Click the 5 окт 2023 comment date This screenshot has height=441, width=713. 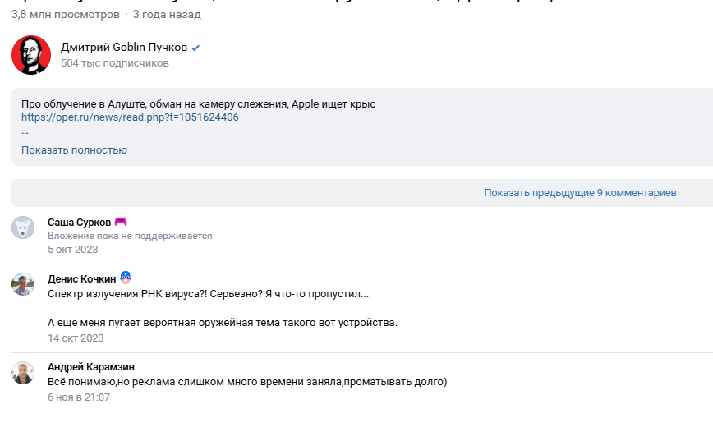[72, 250]
